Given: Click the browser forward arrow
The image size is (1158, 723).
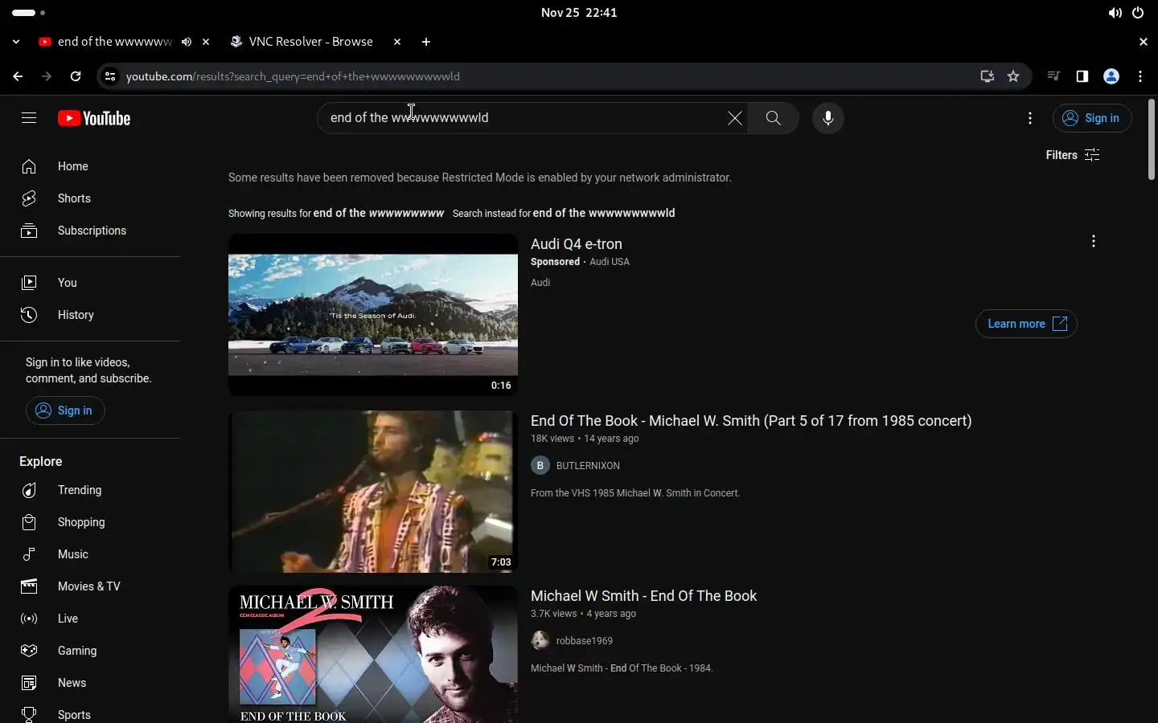Looking at the screenshot, I should [x=47, y=76].
